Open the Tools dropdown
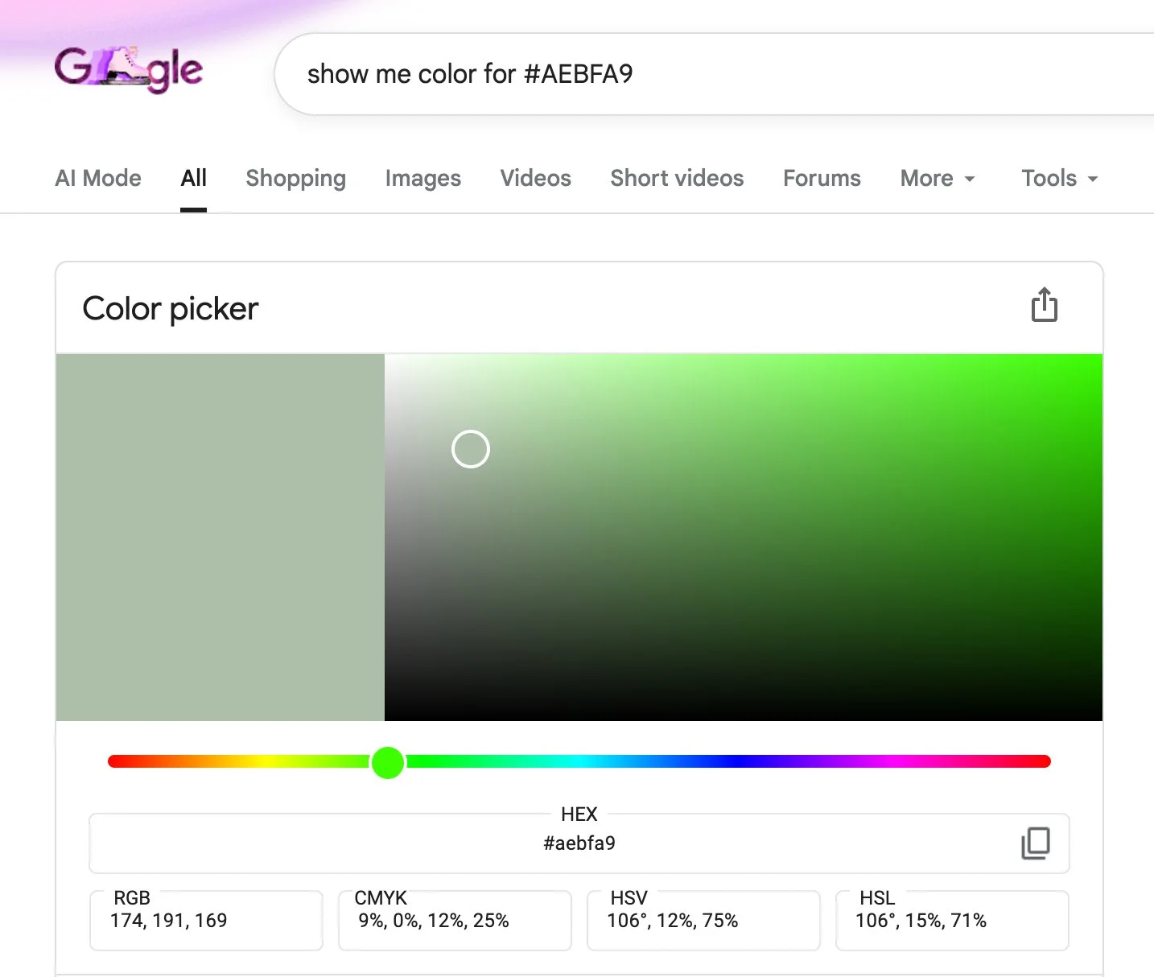The image size is (1154, 977). [x=1058, y=178]
